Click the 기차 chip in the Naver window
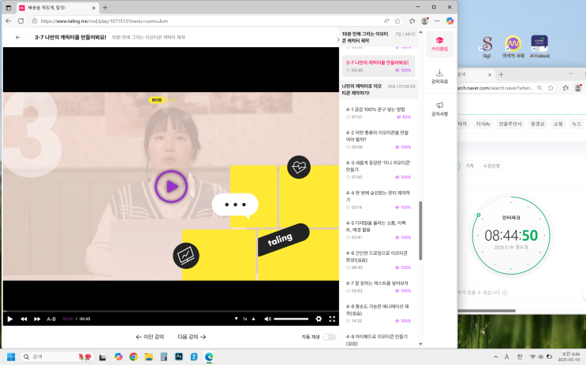This screenshot has height=365, width=586. [469, 166]
